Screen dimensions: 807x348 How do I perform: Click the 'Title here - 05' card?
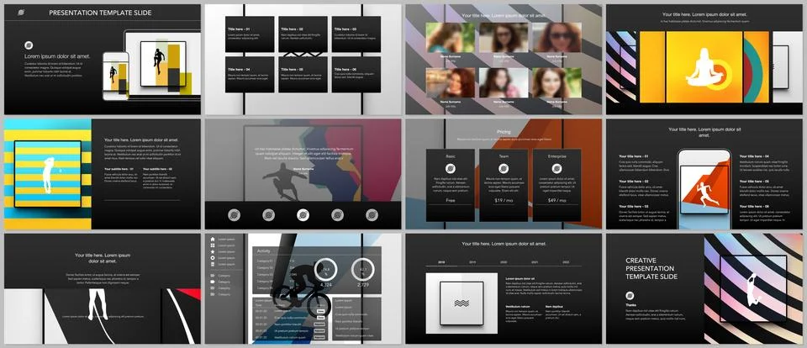[x=303, y=75]
